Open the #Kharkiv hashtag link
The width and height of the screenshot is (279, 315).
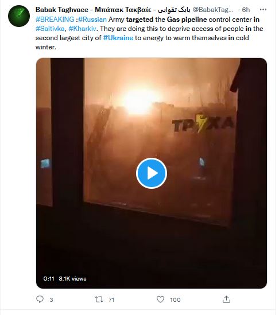82,29
